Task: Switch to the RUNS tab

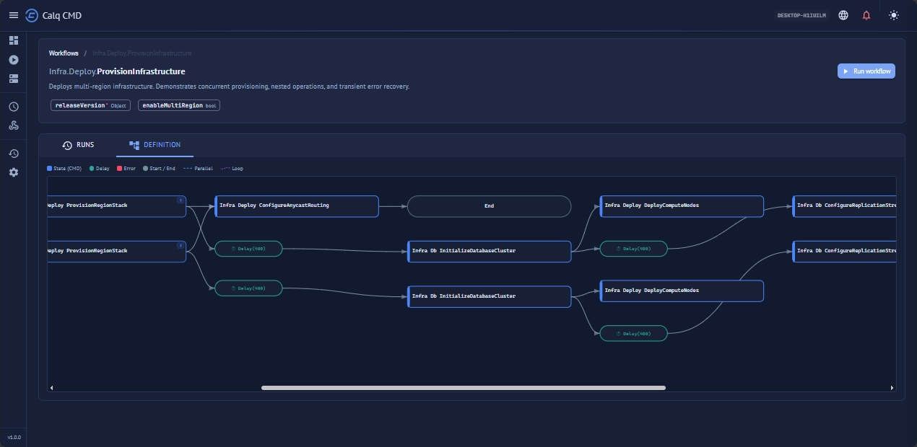Action: pyautogui.click(x=77, y=145)
